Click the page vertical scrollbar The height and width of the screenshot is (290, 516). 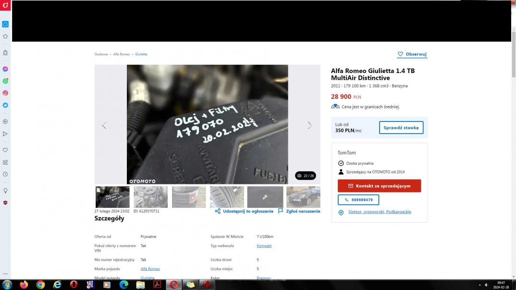click(514, 54)
